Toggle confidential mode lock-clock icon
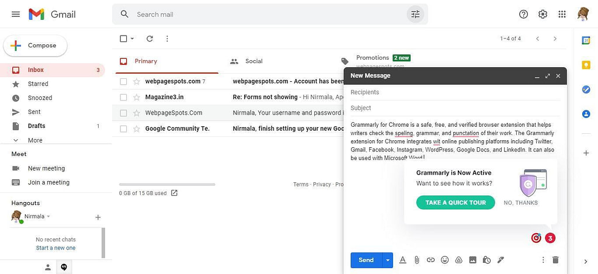The height and width of the screenshot is (274, 598). (x=486, y=260)
